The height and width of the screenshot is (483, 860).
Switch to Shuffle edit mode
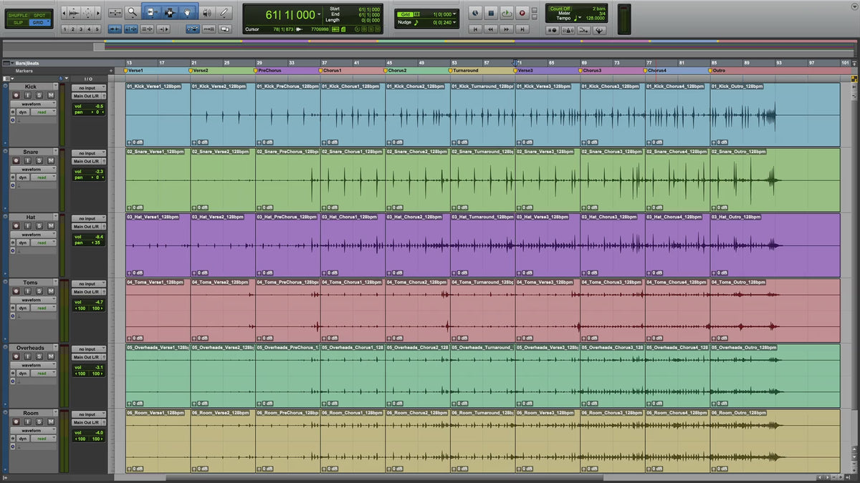point(18,14)
